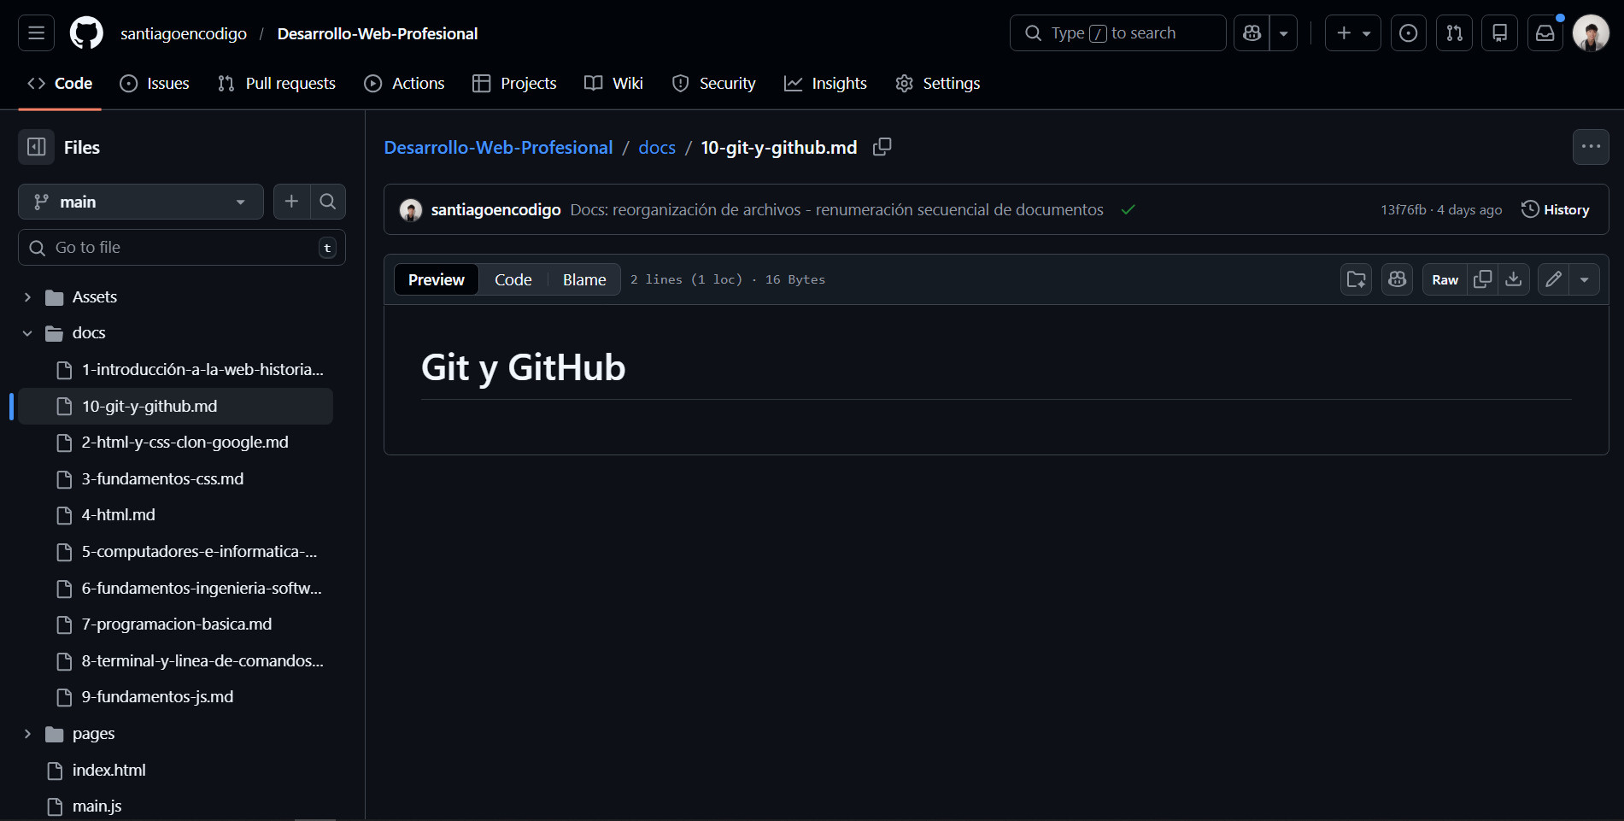Screen dimensions: 1624x821
Task: Open your GitHub issues via circle-dot icon
Action: click(1408, 32)
